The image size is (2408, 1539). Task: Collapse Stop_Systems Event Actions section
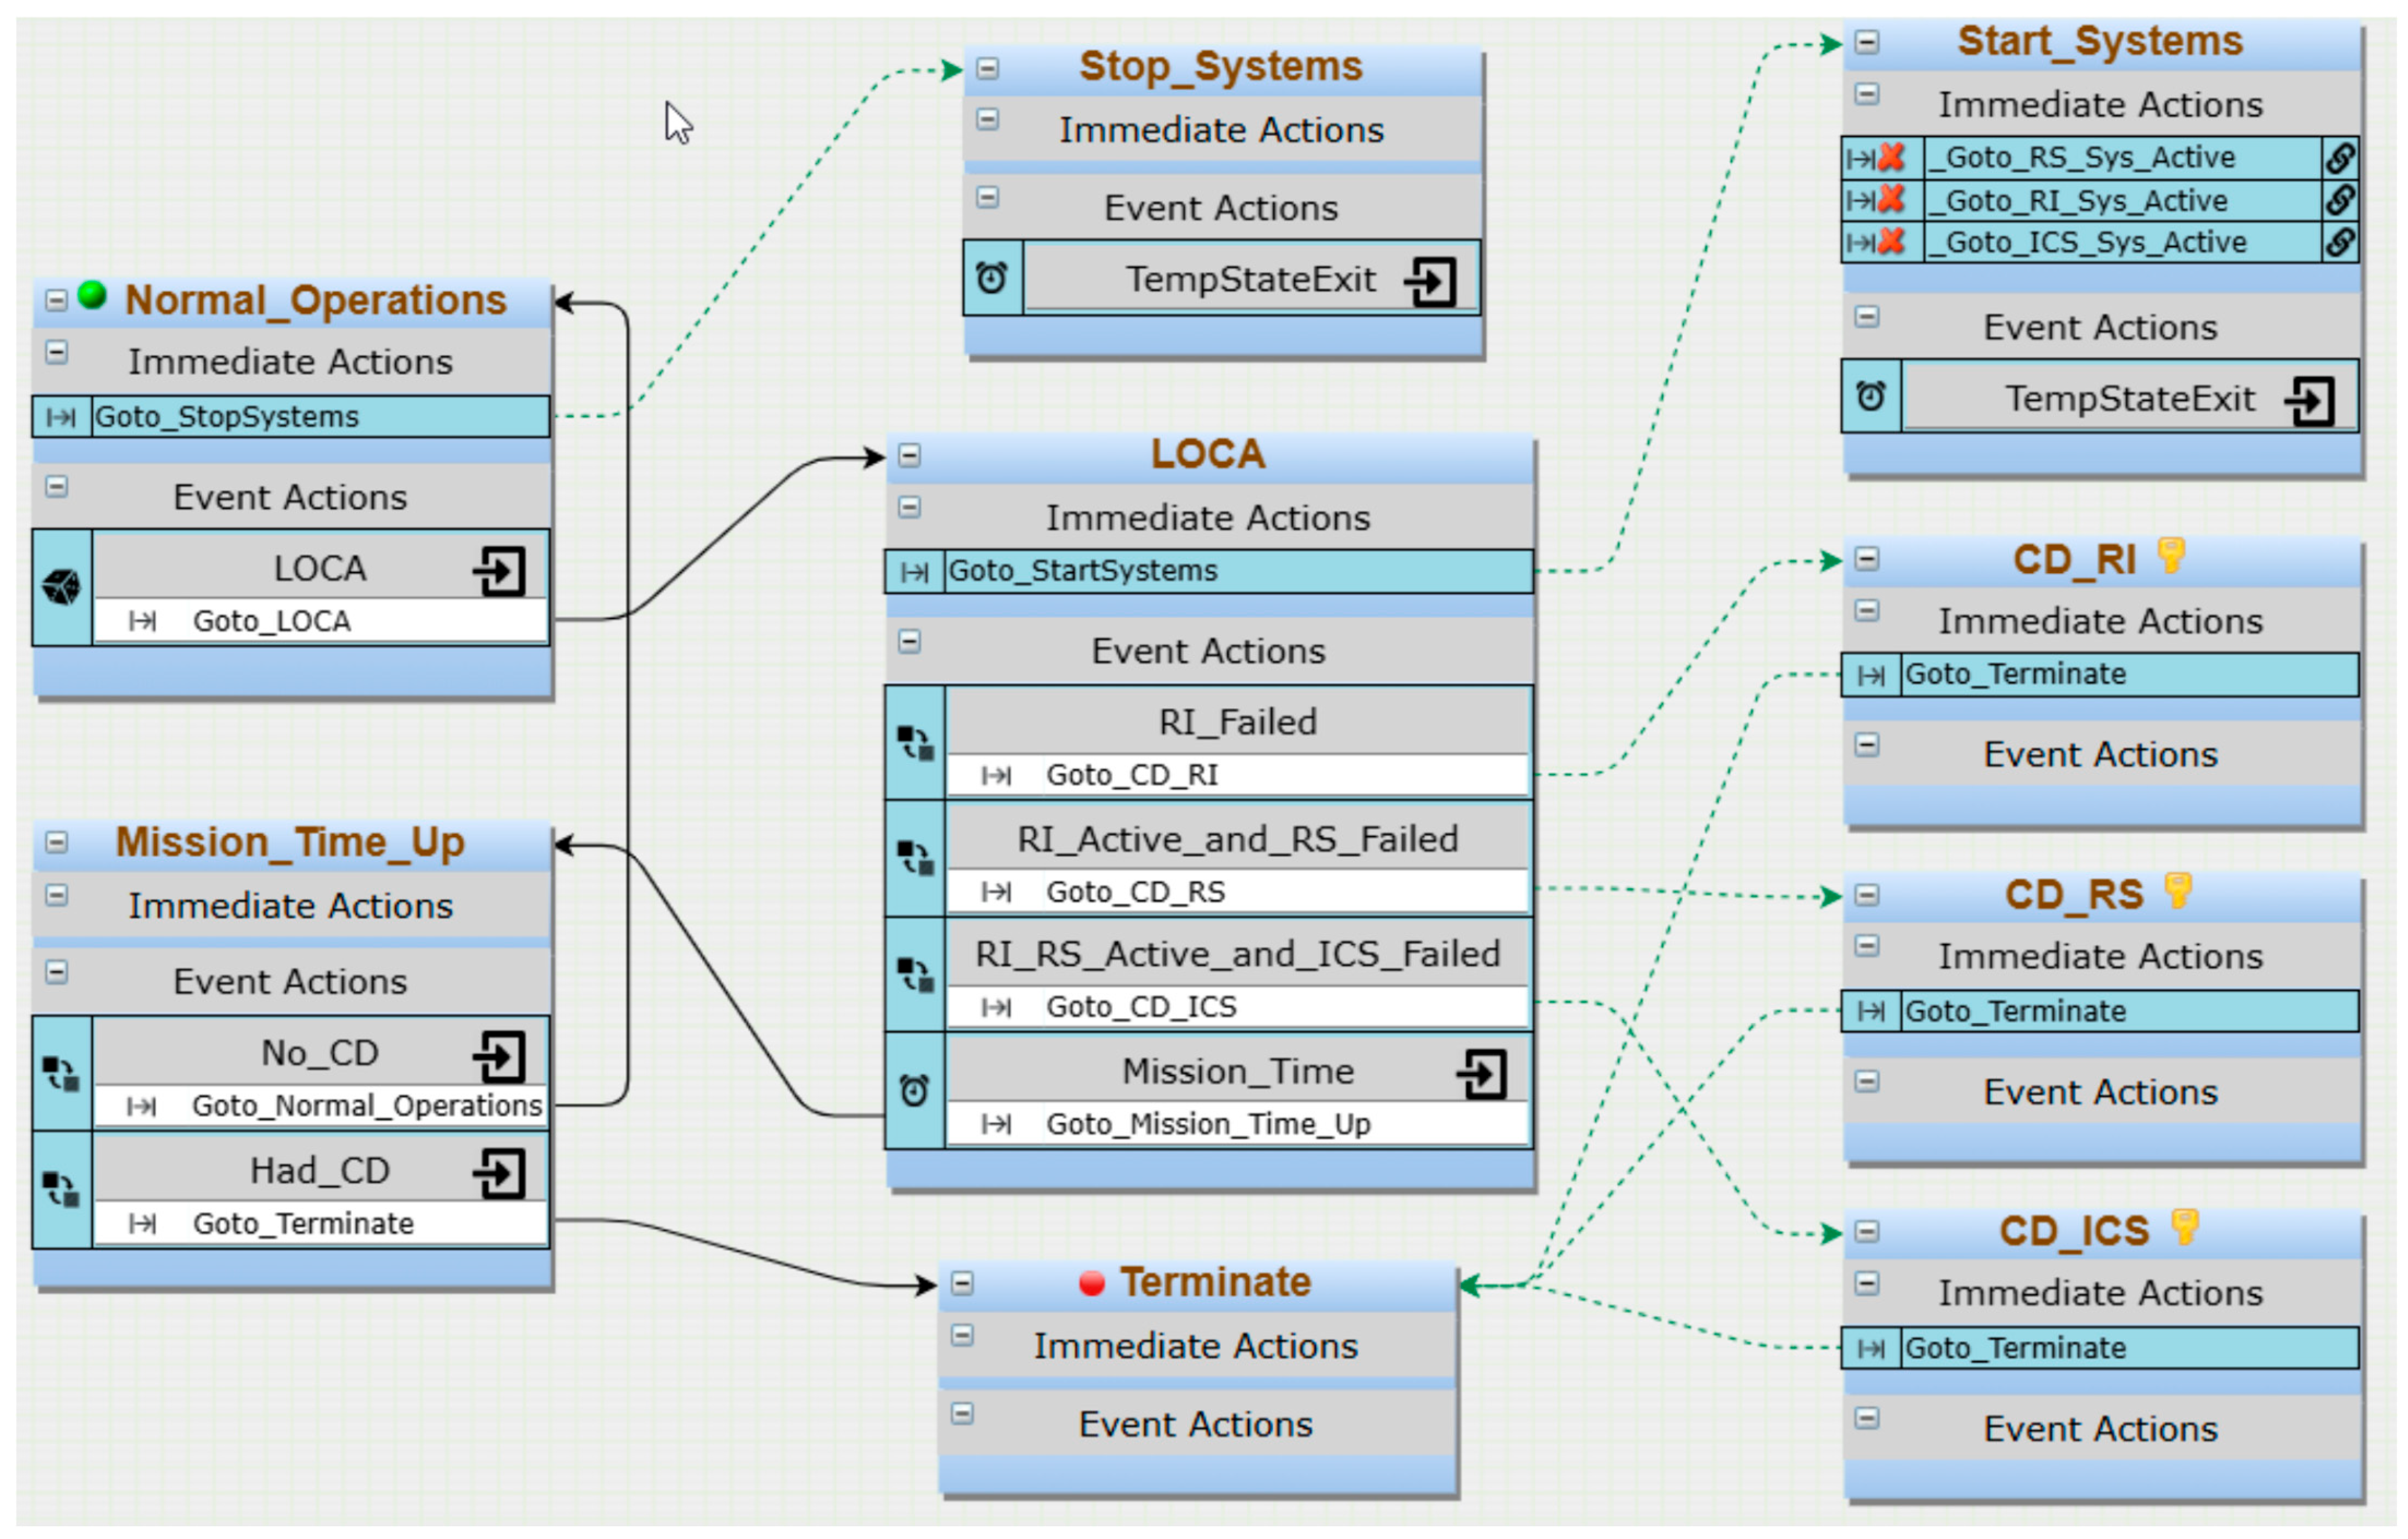pos(988,197)
